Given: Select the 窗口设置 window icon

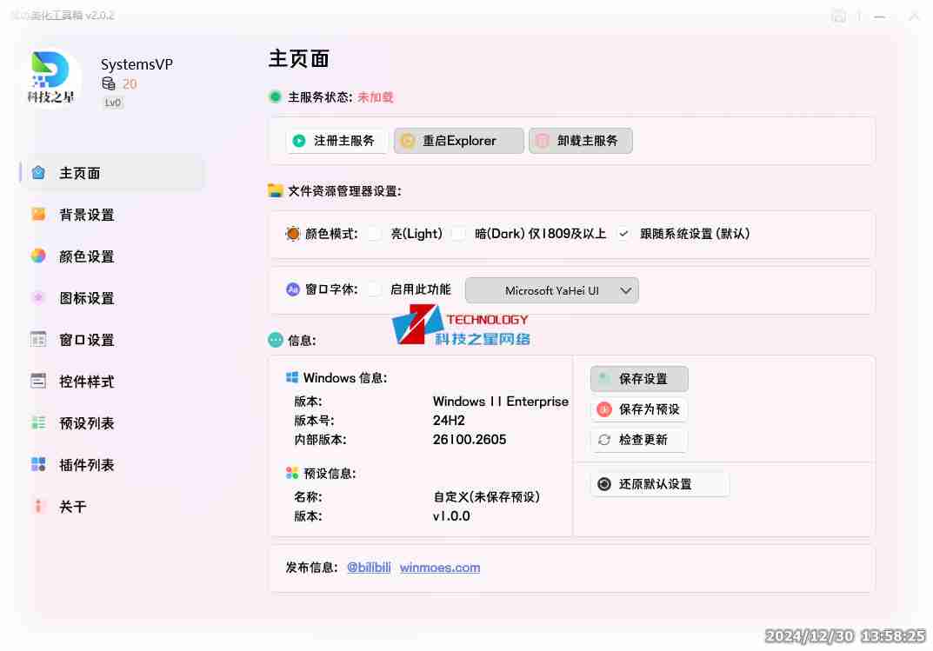Looking at the screenshot, I should (38, 339).
